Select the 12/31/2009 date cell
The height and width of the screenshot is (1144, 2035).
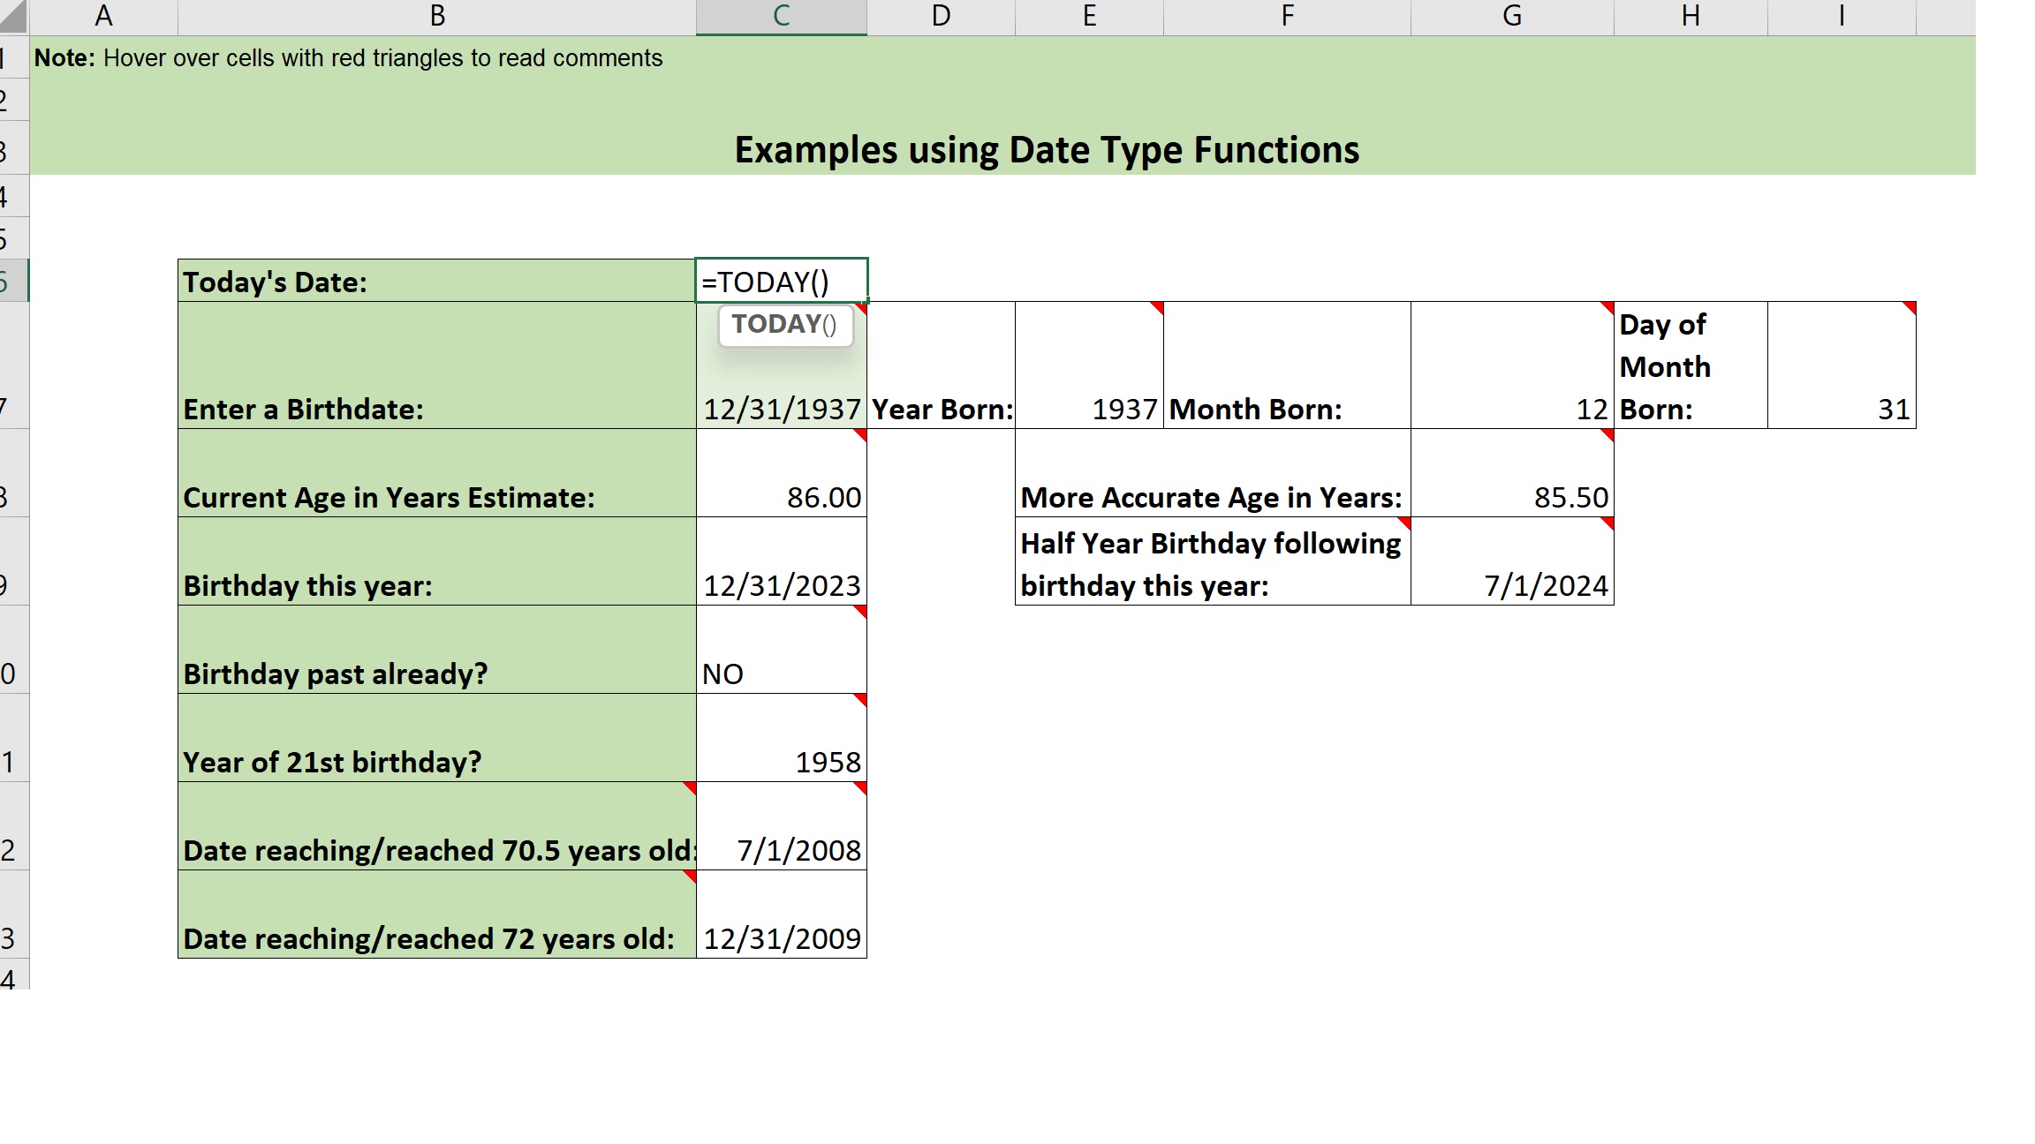point(782,914)
